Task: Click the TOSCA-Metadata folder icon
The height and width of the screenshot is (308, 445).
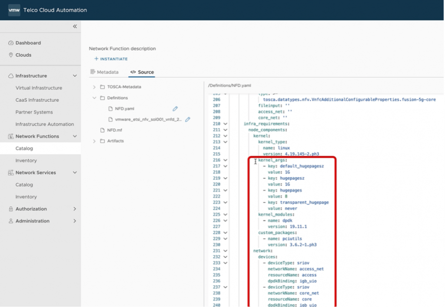Action: (103, 87)
